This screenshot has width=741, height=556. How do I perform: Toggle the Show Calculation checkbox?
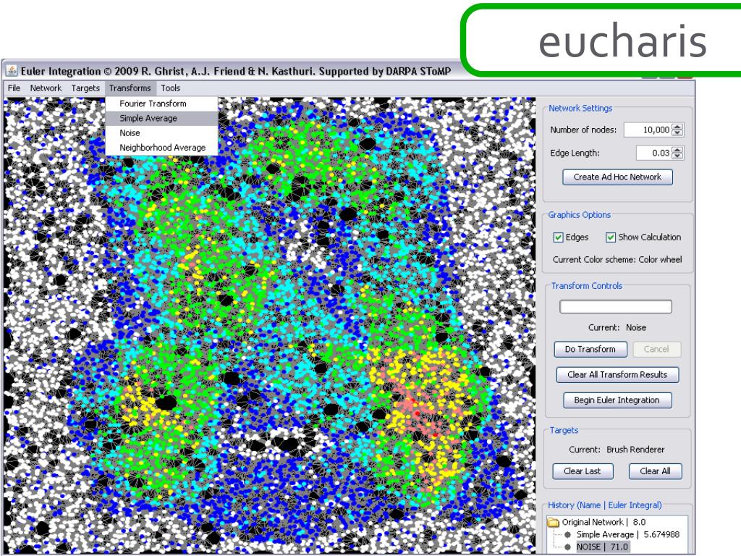pyautogui.click(x=611, y=237)
